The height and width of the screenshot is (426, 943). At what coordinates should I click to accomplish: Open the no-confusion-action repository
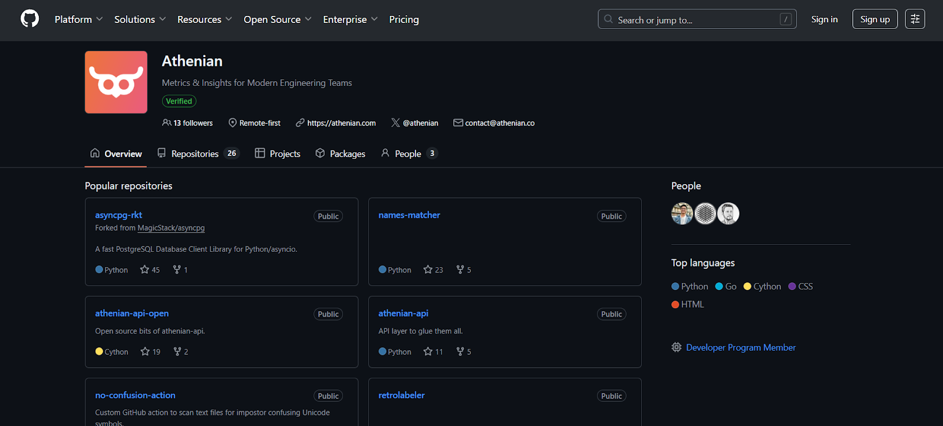pyautogui.click(x=135, y=395)
